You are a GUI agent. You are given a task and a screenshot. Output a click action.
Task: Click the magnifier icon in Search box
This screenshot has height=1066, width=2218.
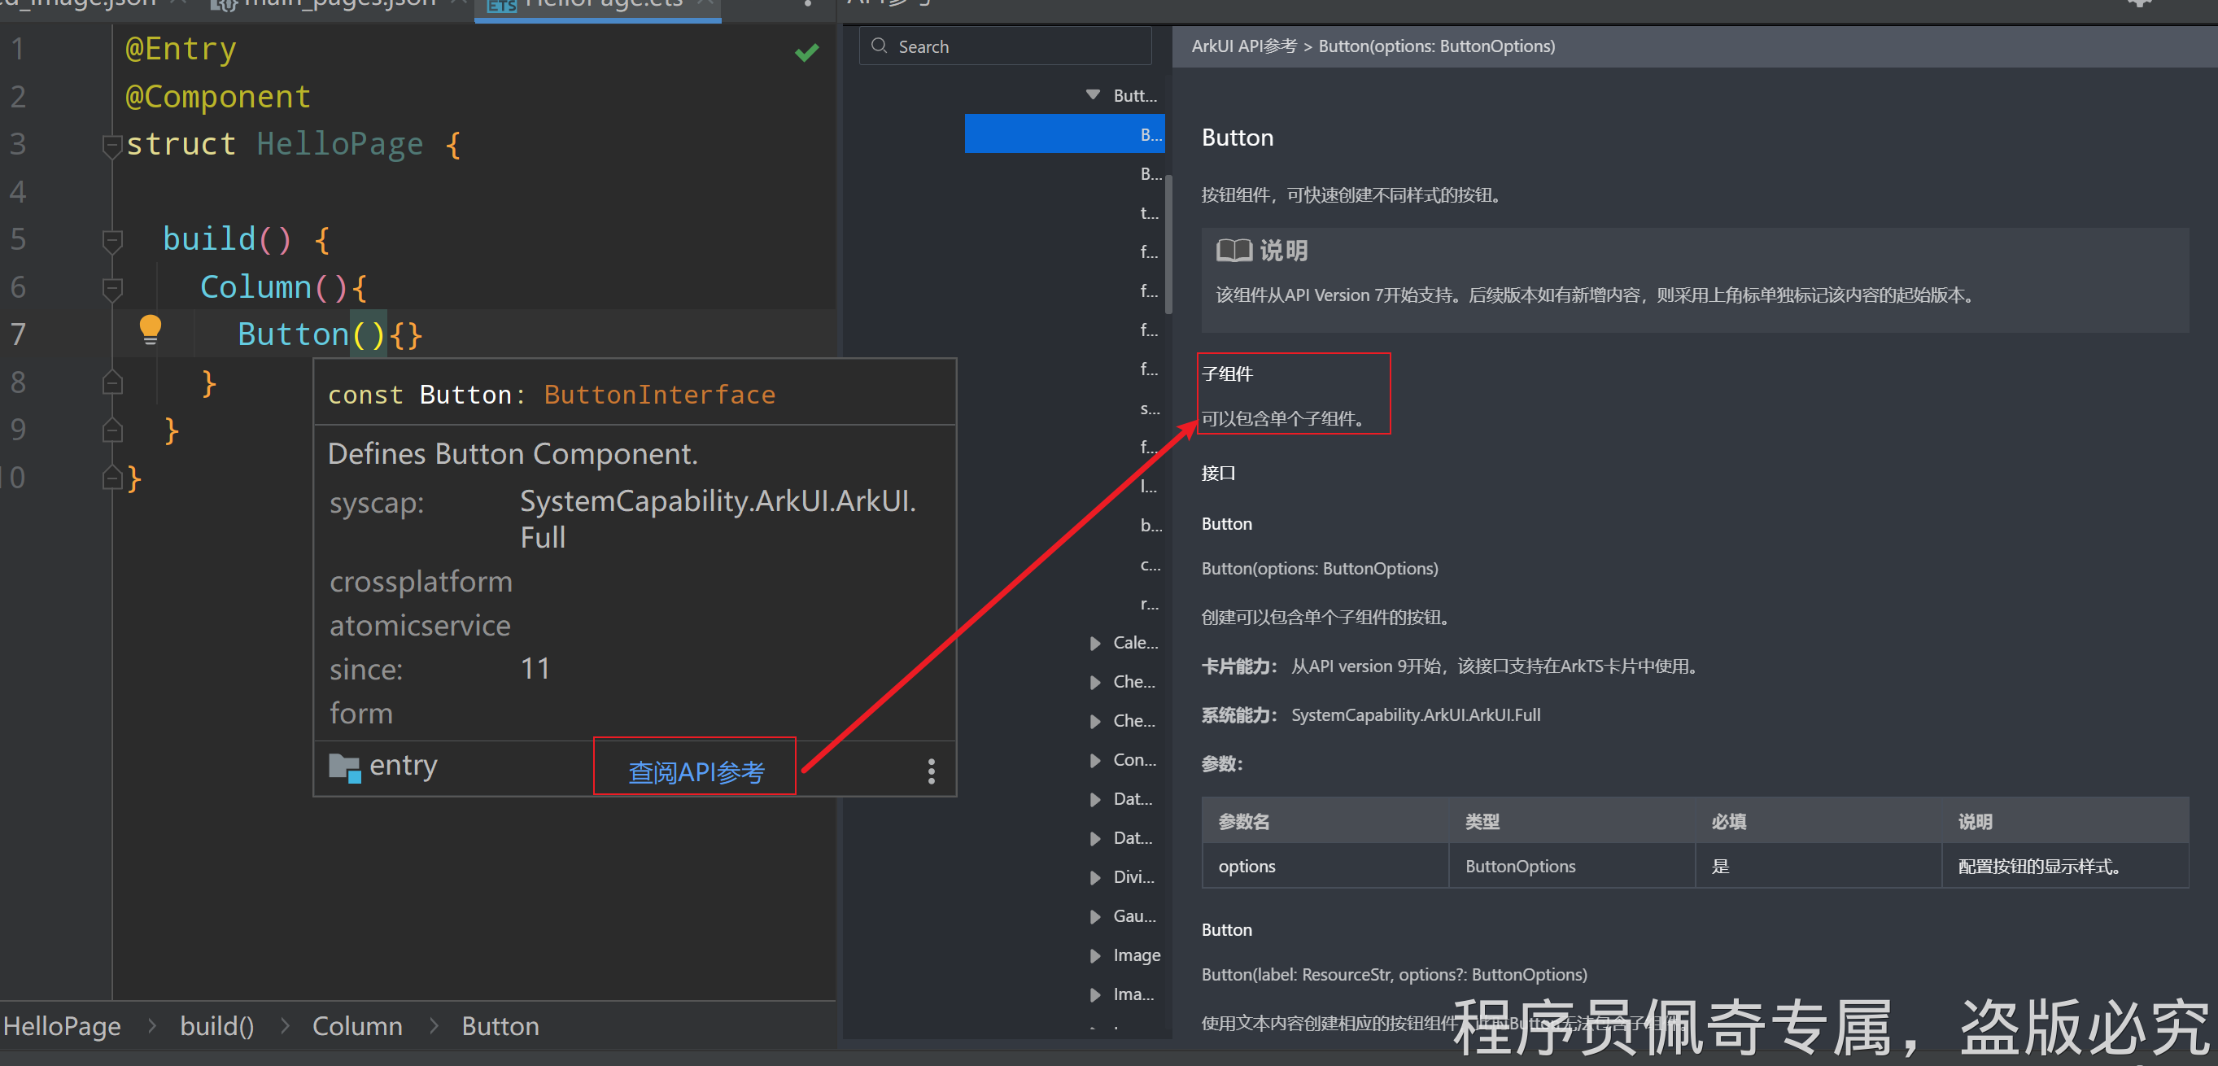click(879, 46)
